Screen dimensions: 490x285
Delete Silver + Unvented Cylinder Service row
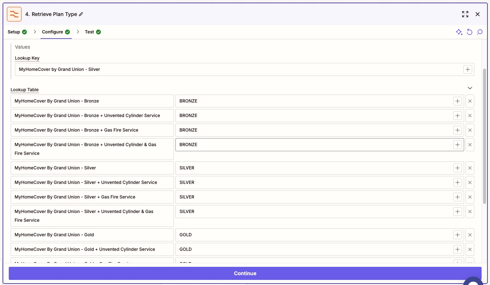point(470,182)
